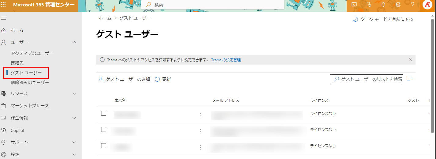Open the app launcher waffle icon
Viewport: 436px width, 159px height.
(x=4, y=5)
